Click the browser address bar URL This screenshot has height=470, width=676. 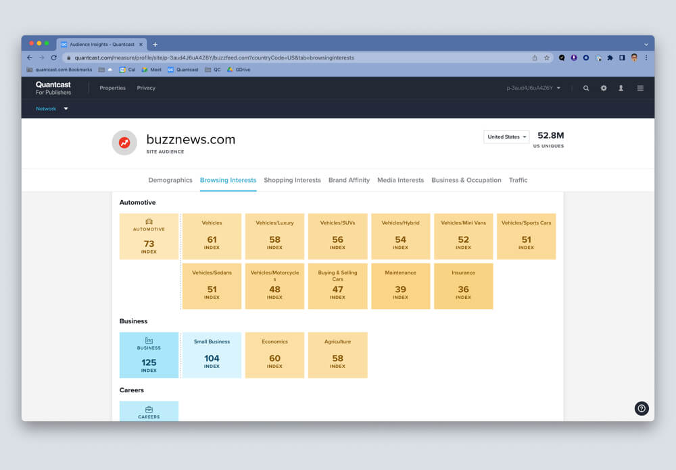(214, 57)
